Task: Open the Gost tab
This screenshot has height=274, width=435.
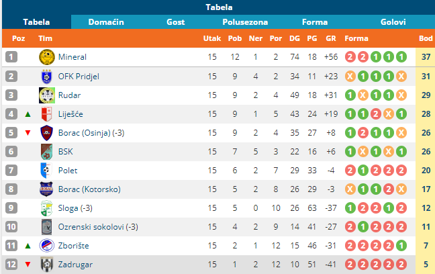Action: (x=176, y=22)
